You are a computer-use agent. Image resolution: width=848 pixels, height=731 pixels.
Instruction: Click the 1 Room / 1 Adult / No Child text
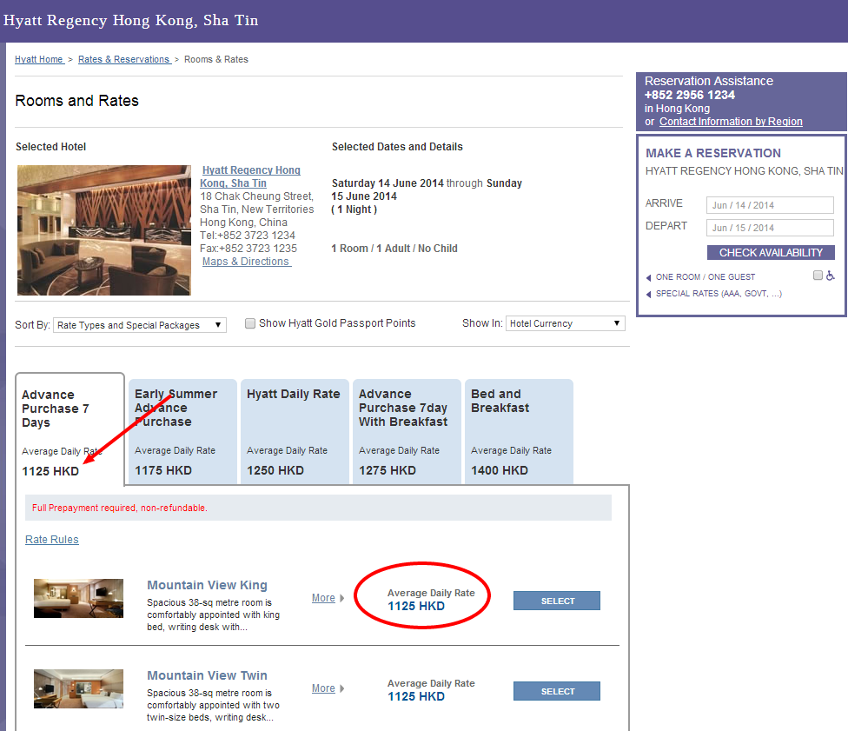point(394,249)
